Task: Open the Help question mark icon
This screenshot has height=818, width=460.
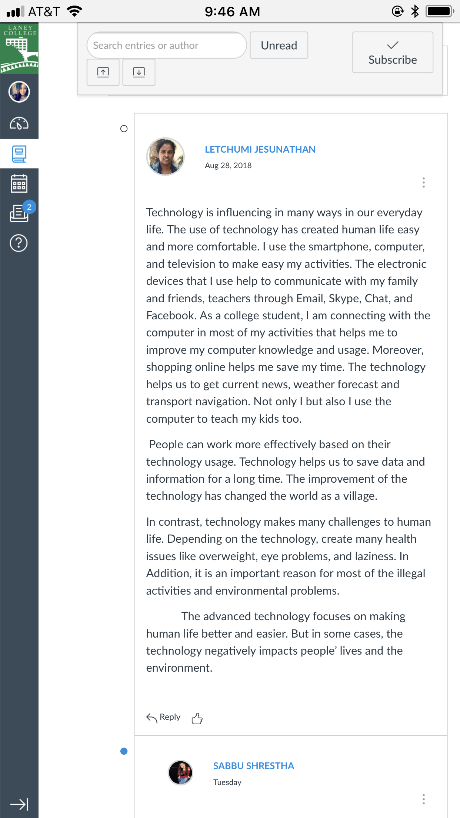Action: coord(19,243)
